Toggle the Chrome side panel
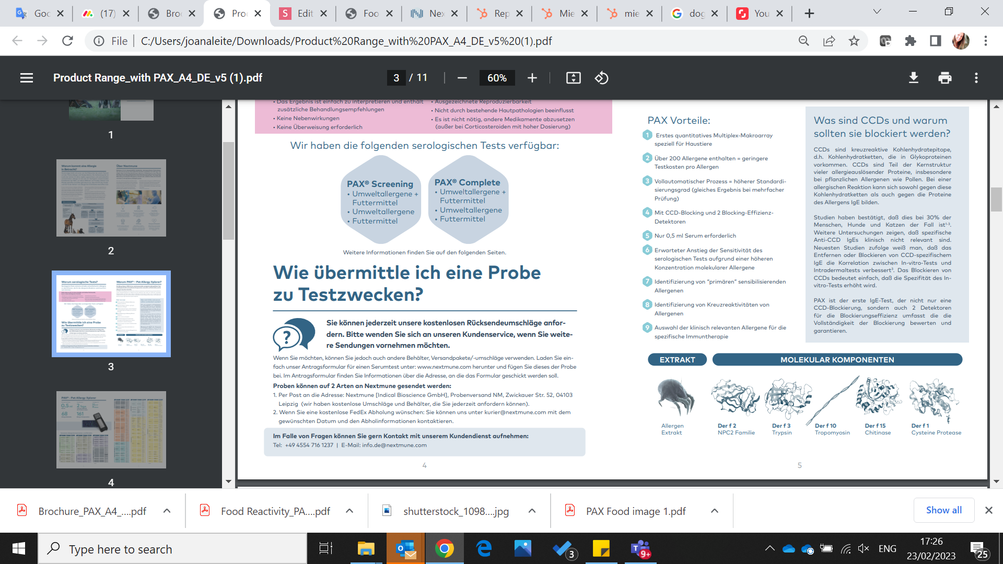The height and width of the screenshot is (564, 1003). click(935, 41)
